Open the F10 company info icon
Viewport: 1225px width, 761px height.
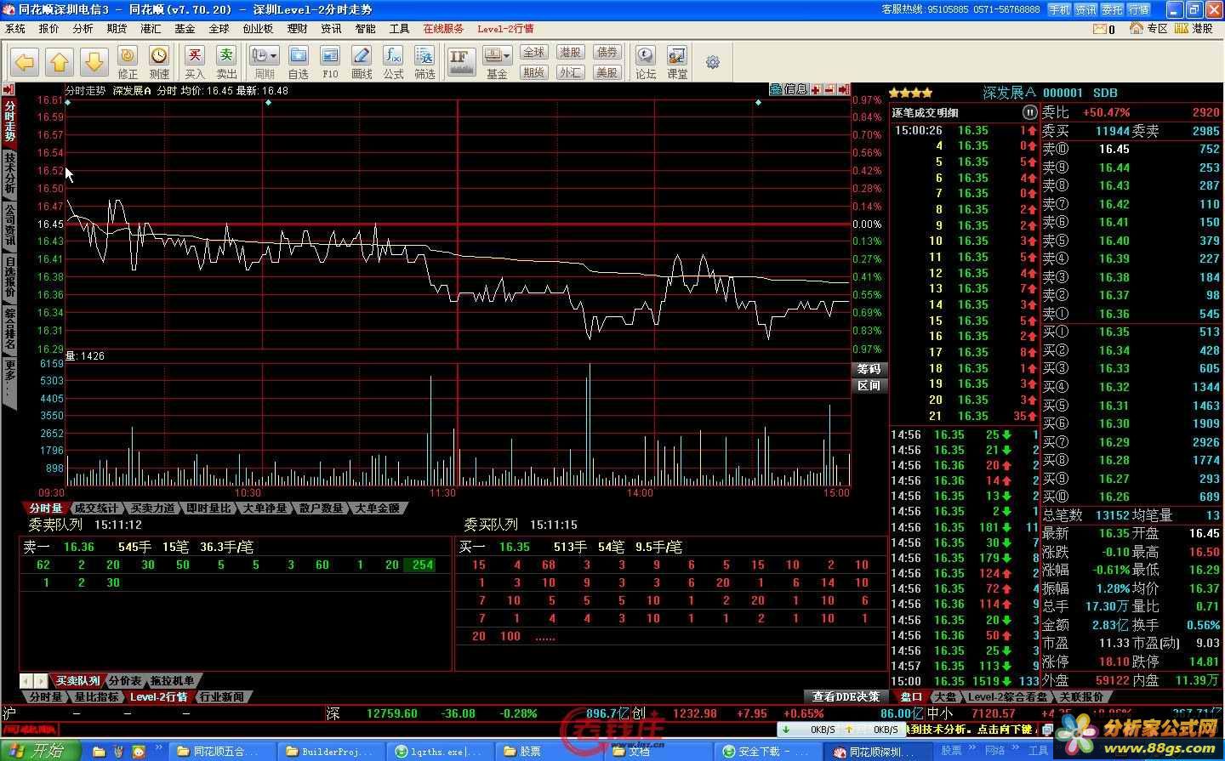tap(330, 62)
